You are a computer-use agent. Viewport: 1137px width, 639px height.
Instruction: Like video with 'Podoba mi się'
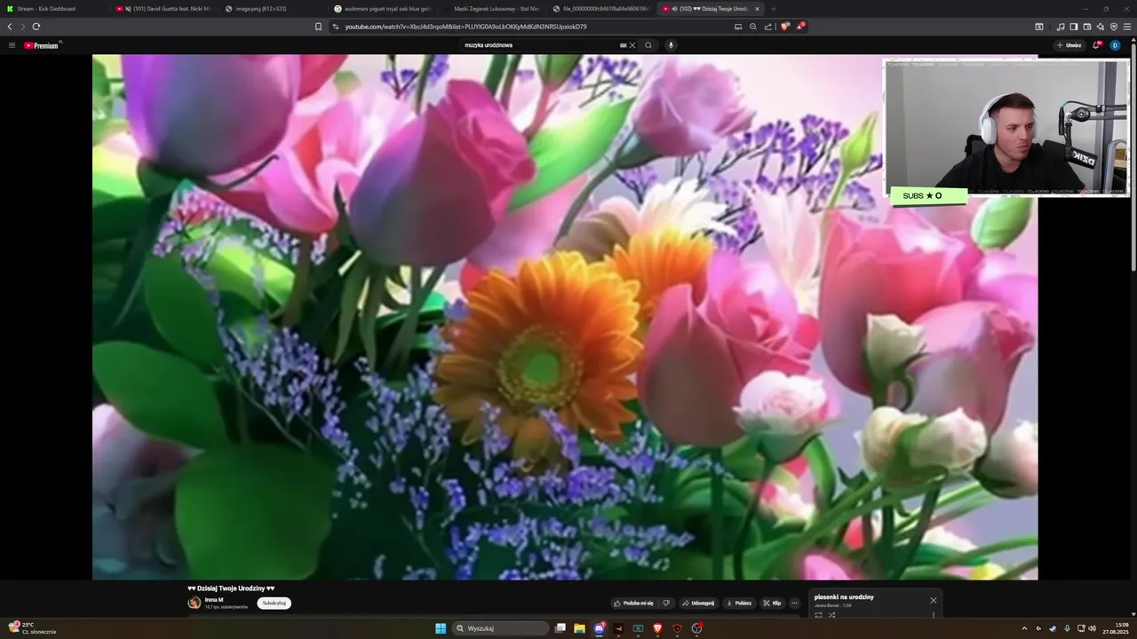[634, 603]
